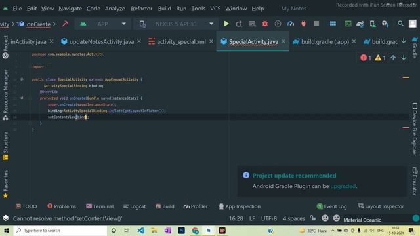Open the Logcat tool window
Viewport: 420px width, 236px height.
click(x=135, y=206)
